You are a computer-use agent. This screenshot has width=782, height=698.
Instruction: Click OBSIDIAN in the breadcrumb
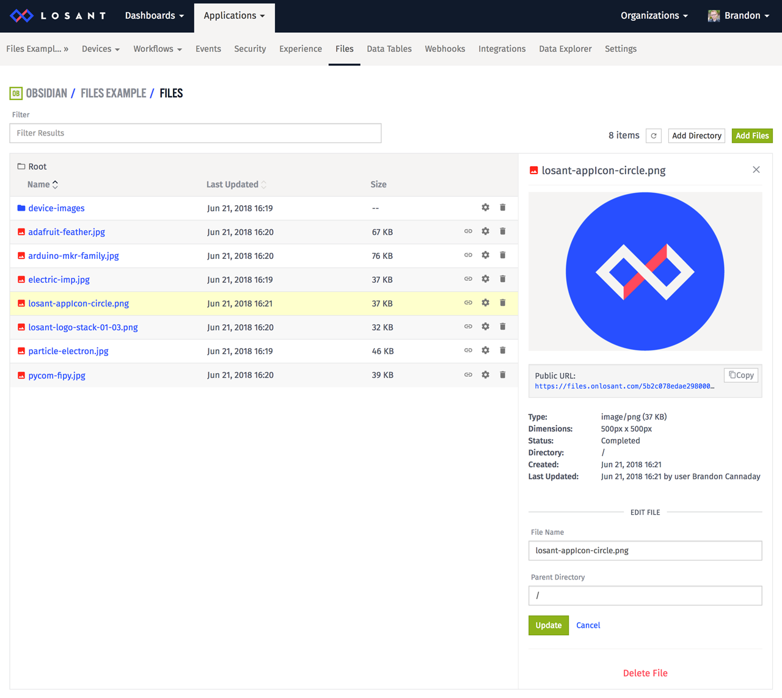coord(46,93)
